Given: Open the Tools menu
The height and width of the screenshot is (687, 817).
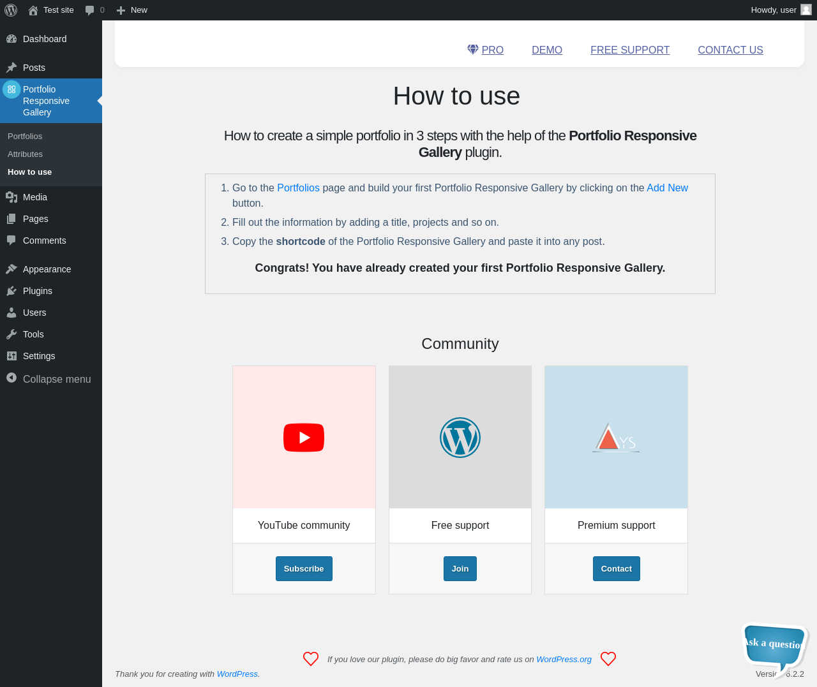Looking at the screenshot, I should point(51,334).
